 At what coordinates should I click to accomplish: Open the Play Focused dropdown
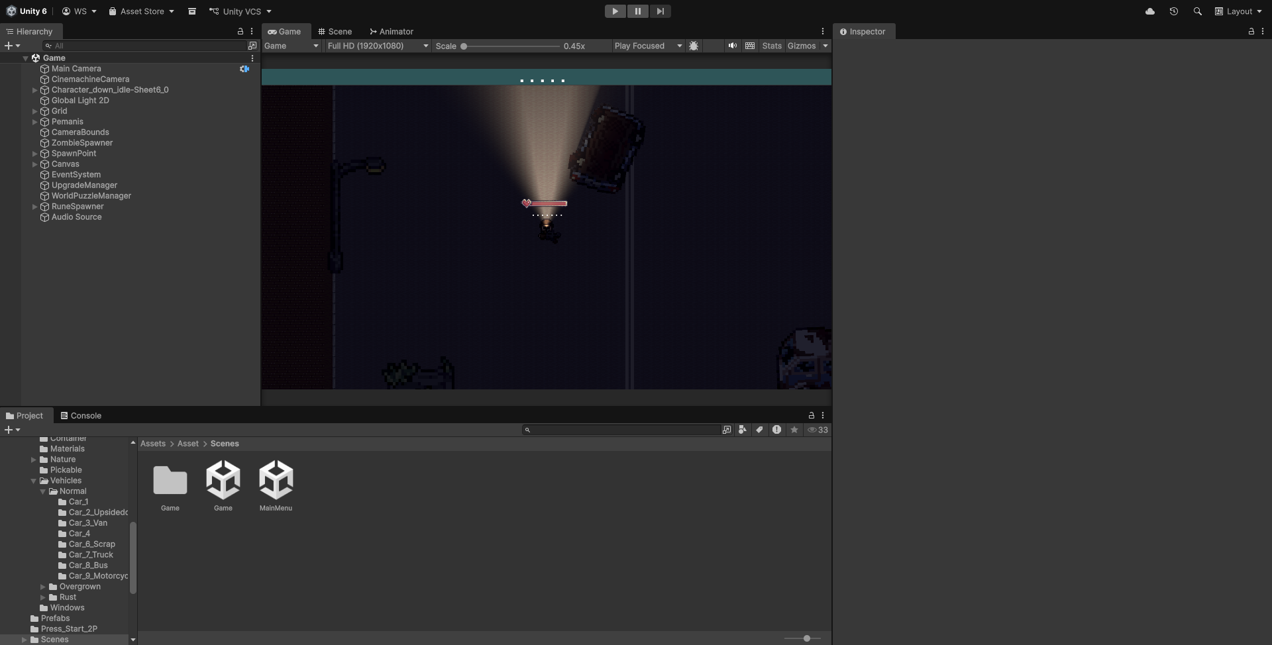[647, 46]
